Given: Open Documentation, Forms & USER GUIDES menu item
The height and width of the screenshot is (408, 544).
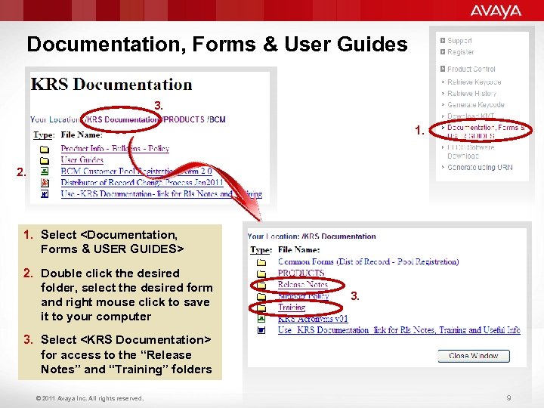Looking at the screenshot, I should click(485, 131).
